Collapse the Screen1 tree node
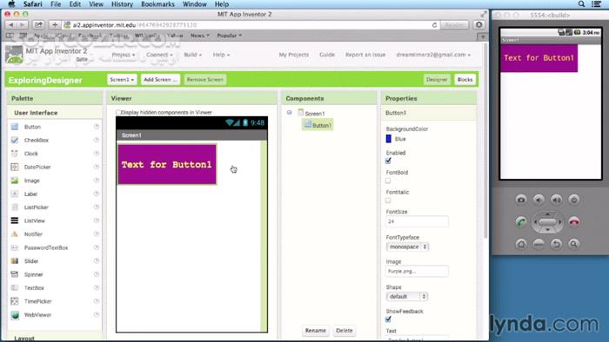Screen dimensions: 609x342 290,113
